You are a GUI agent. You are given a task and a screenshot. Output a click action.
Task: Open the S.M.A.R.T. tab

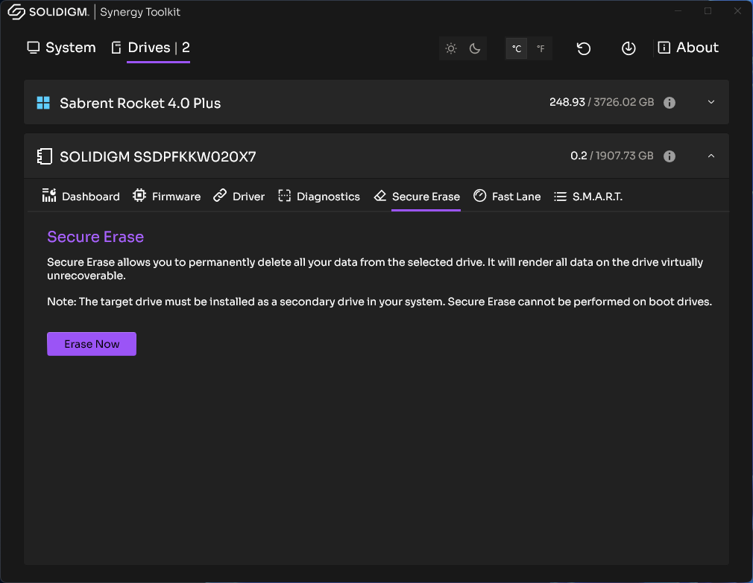tap(588, 196)
